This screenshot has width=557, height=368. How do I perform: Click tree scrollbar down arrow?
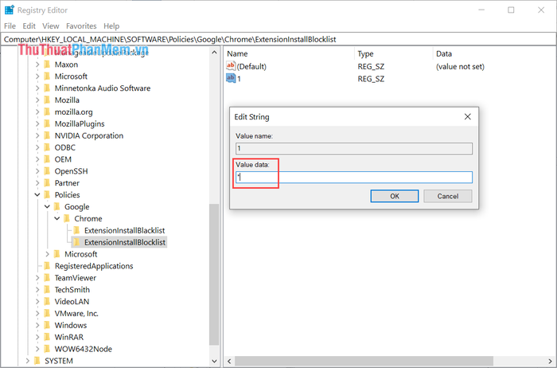(x=214, y=361)
